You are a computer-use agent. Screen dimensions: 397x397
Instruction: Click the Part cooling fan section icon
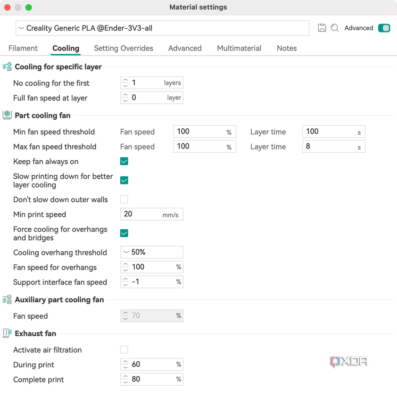point(7,115)
